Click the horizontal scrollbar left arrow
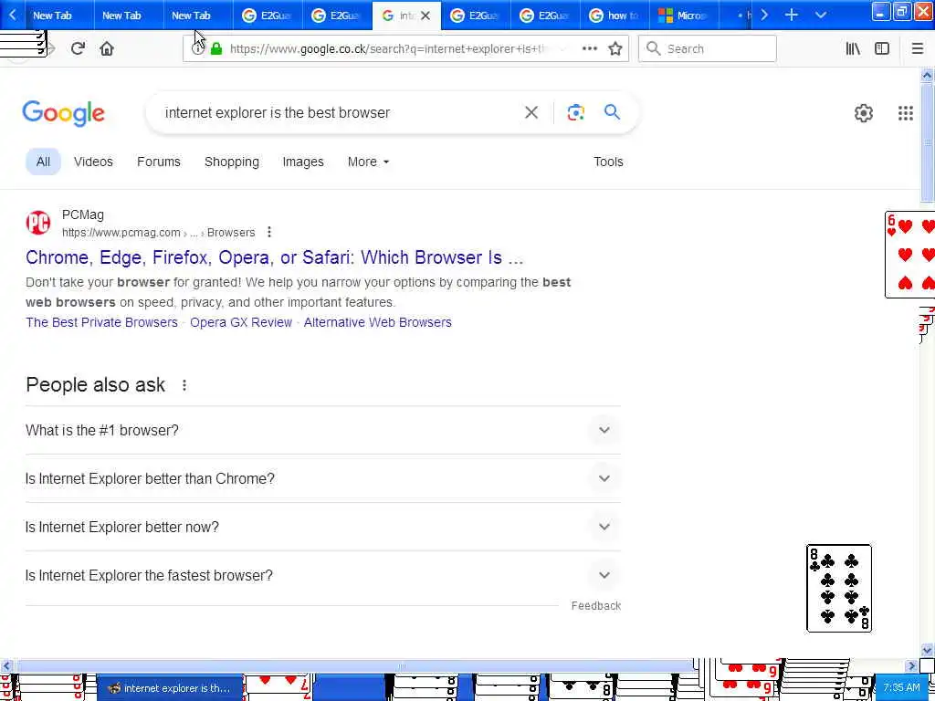This screenshot has width=935, height=701. [6, 665]
